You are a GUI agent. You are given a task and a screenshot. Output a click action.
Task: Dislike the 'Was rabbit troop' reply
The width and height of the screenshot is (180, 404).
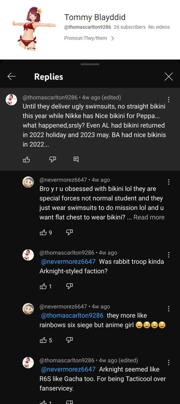click(69, 286)
